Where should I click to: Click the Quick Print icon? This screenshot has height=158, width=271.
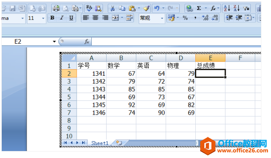tap(56, 8)
